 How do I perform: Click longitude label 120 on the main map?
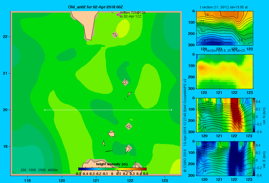pyautogui.click(x=62, y=180)
